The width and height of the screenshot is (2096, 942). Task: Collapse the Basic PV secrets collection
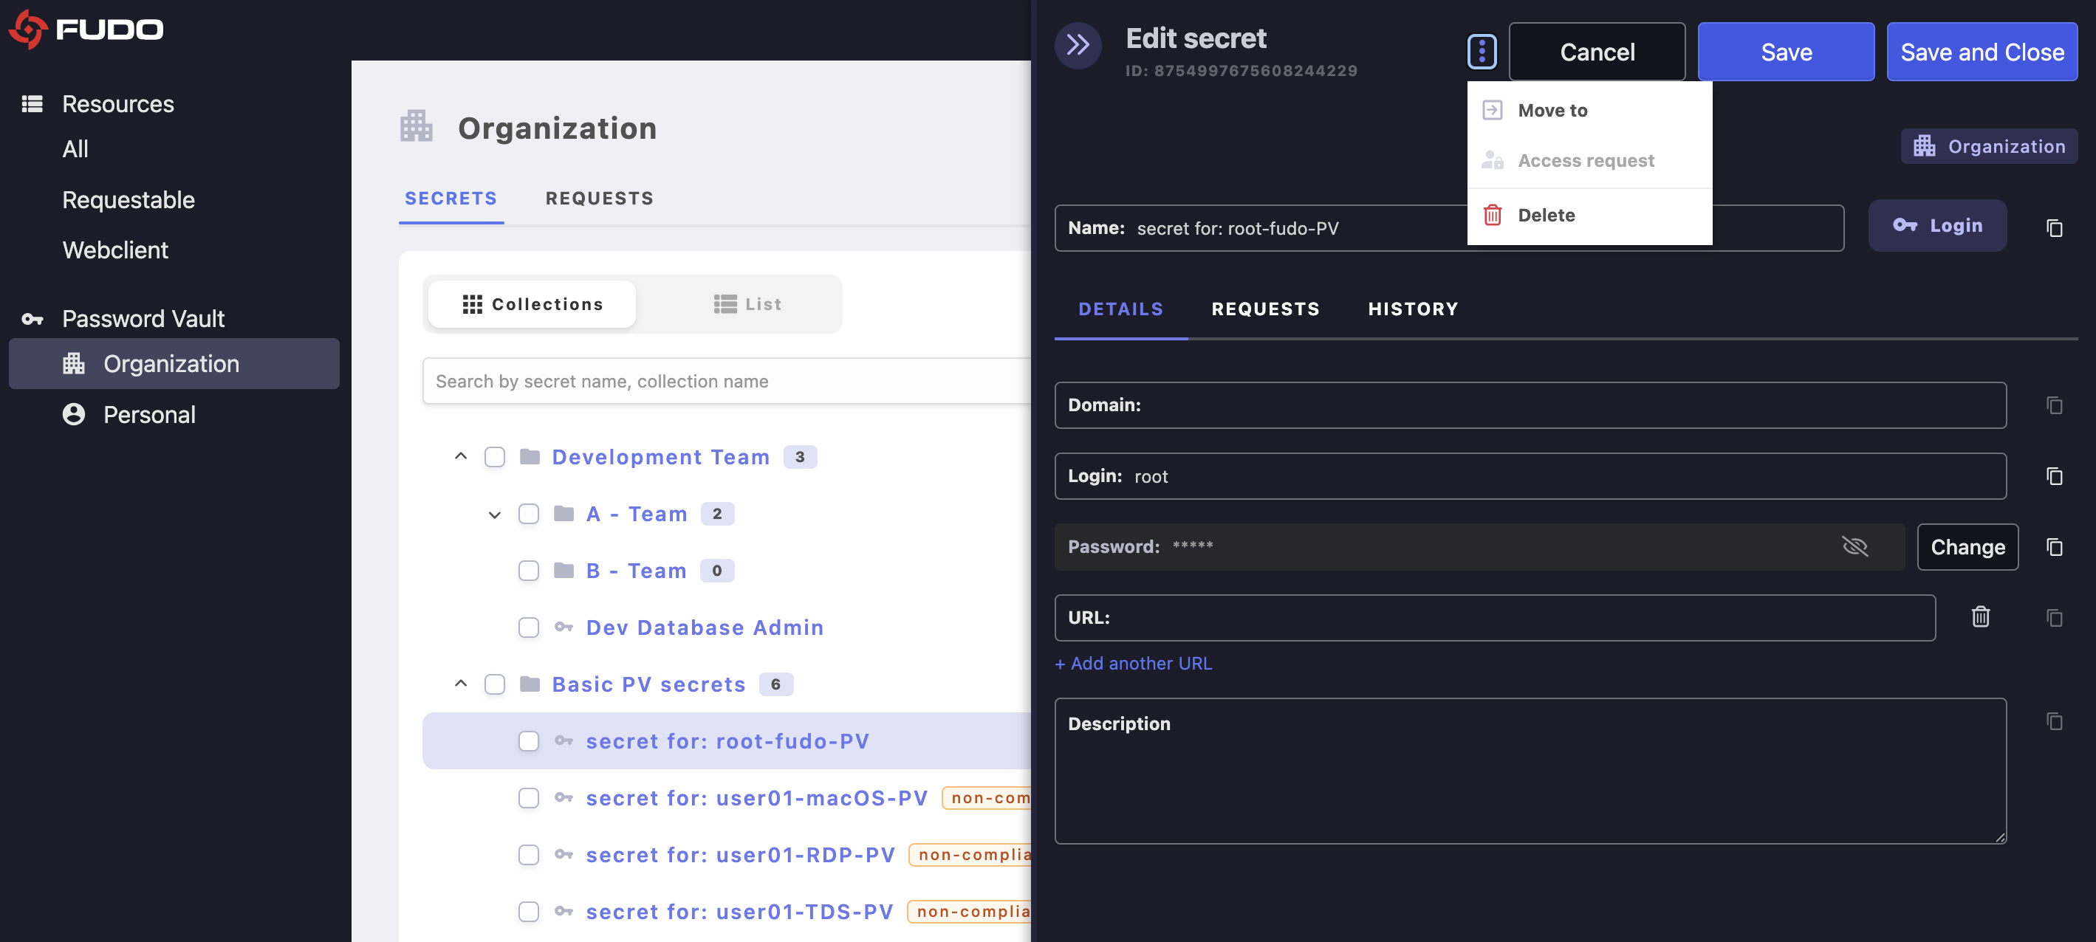461,684
